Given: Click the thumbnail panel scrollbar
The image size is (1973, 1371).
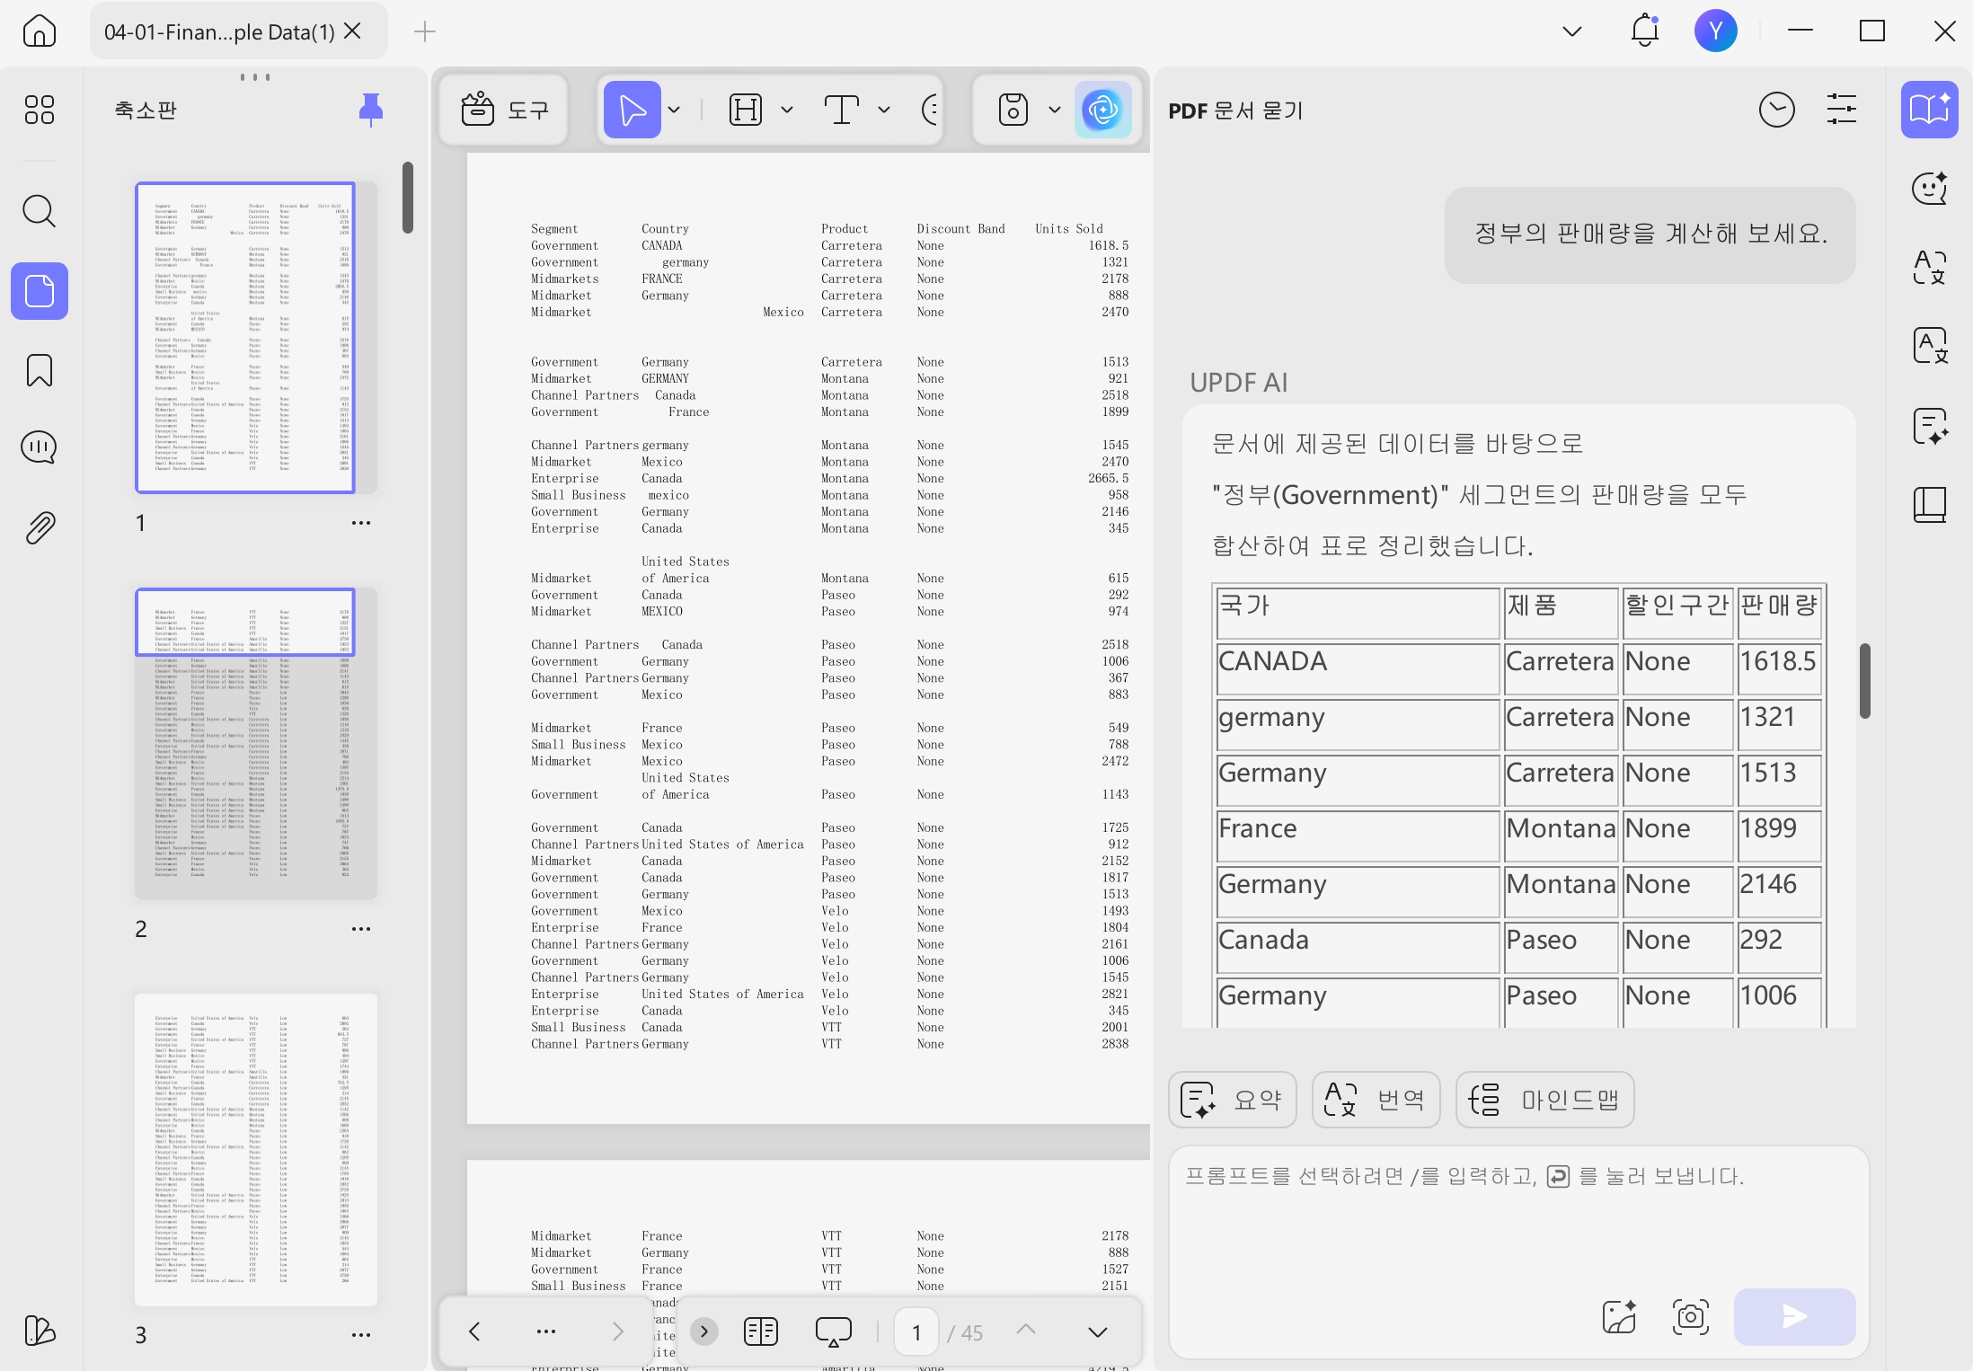Looking at the screenshot, I should (x=408, y=198).
